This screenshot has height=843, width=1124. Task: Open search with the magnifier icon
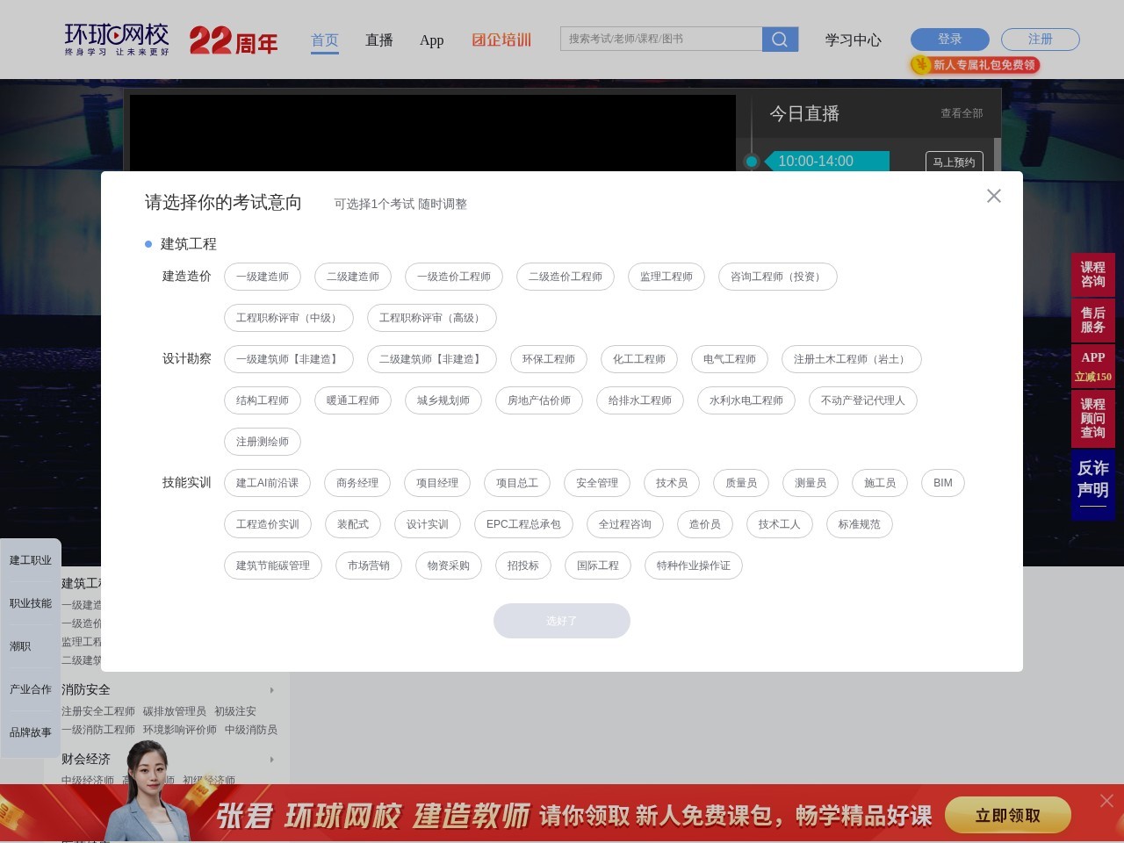click(x=779, y=39)
